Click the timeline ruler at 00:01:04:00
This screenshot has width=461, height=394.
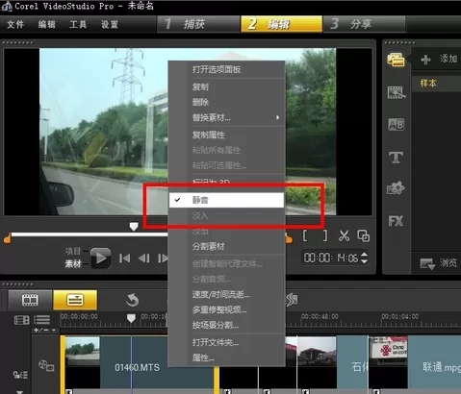[399, 316]
